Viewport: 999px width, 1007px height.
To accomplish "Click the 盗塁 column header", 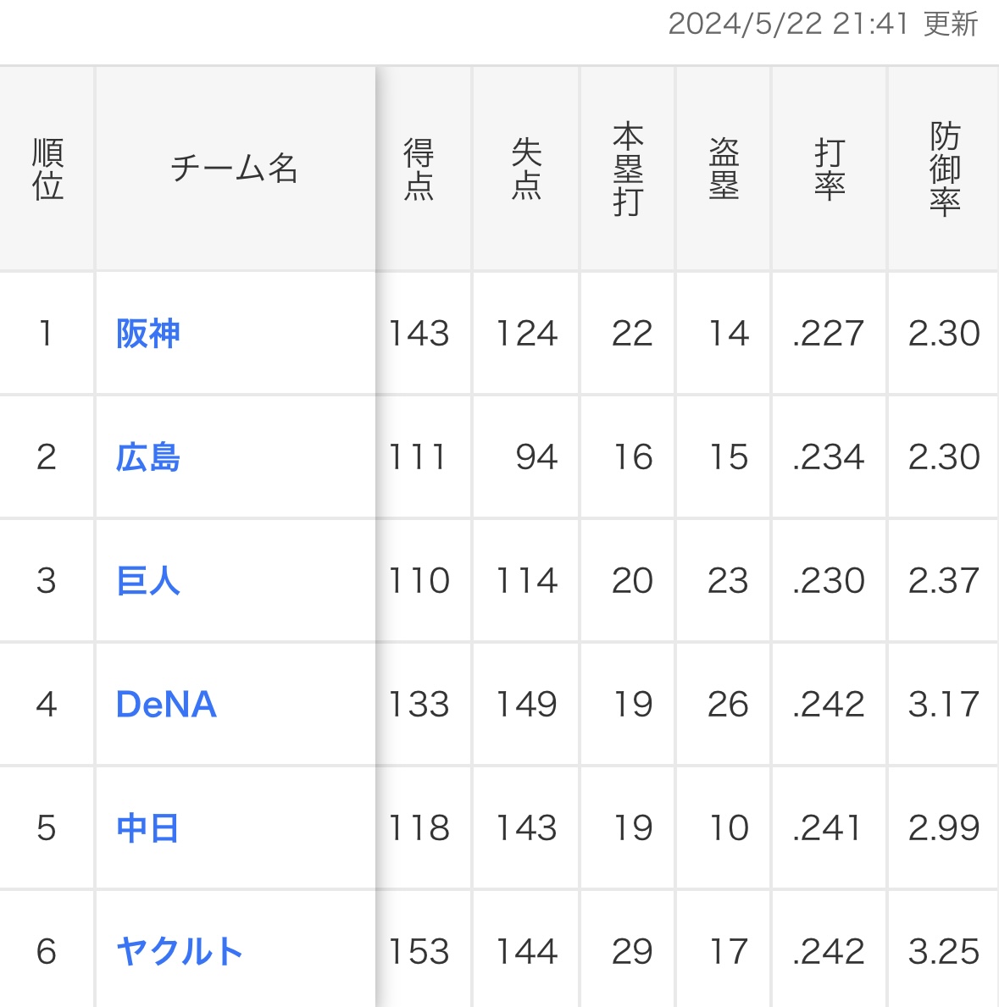I will 724,169.
